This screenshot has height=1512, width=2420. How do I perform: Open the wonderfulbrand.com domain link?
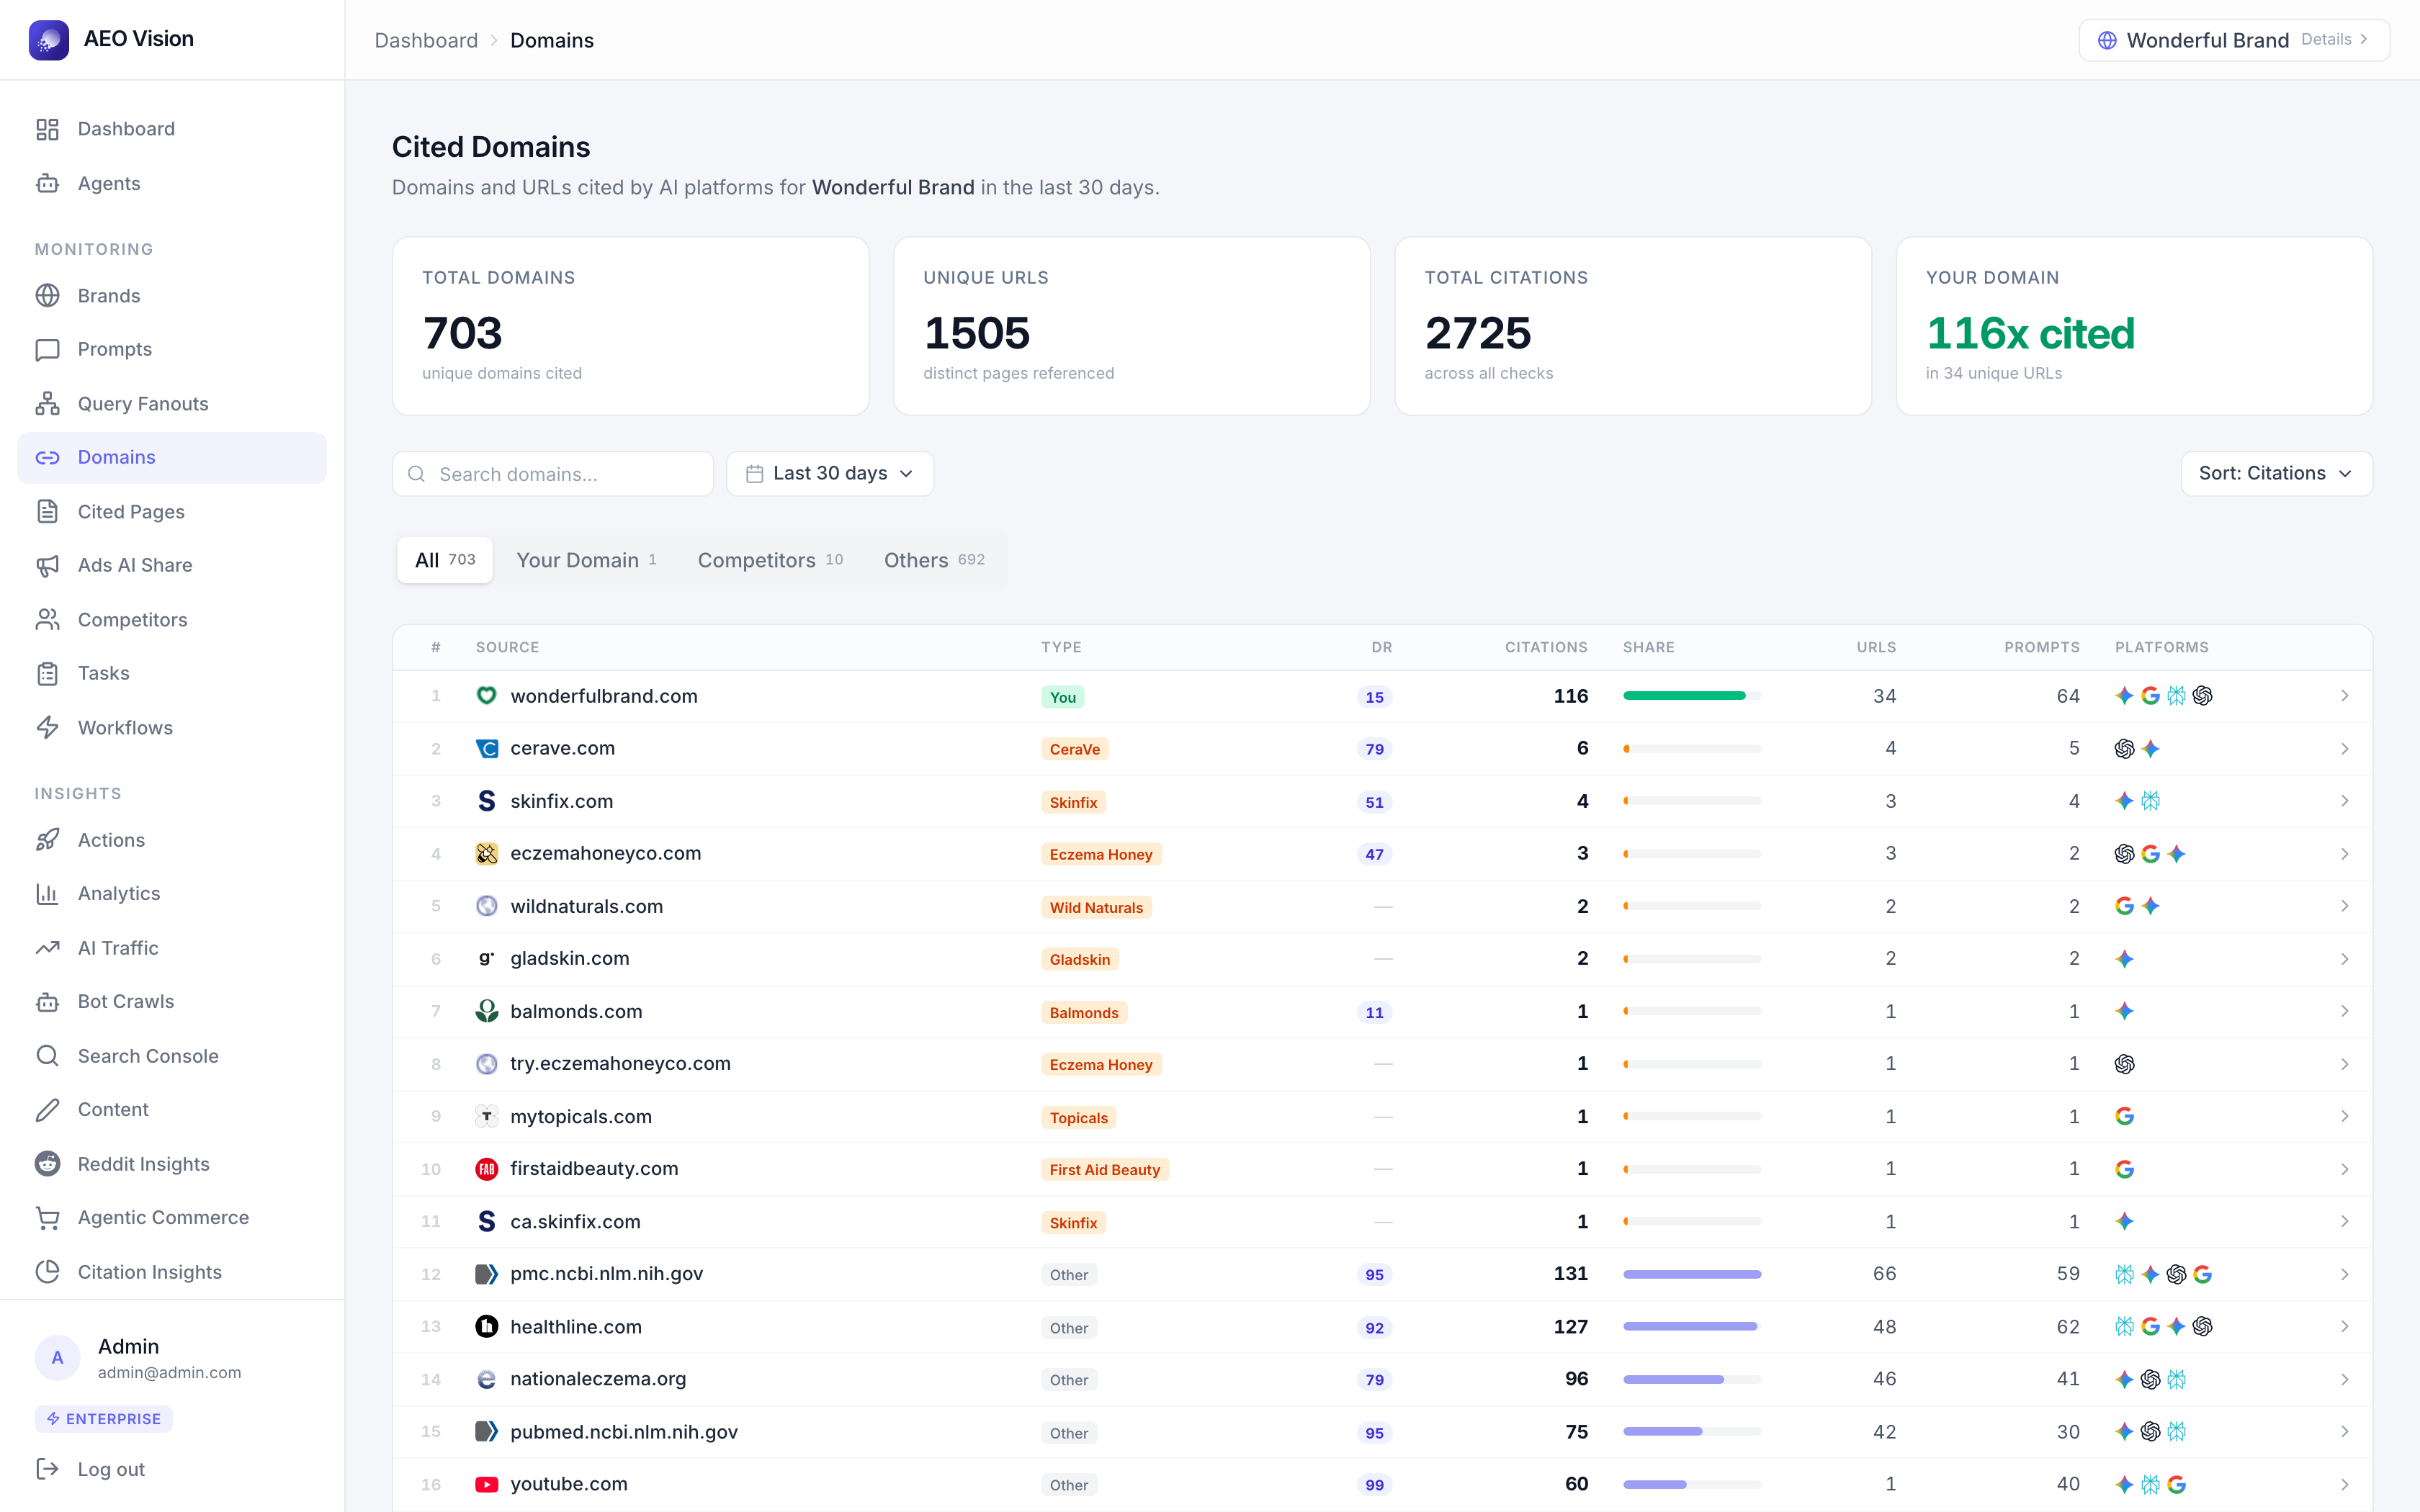tap(604, 696)
